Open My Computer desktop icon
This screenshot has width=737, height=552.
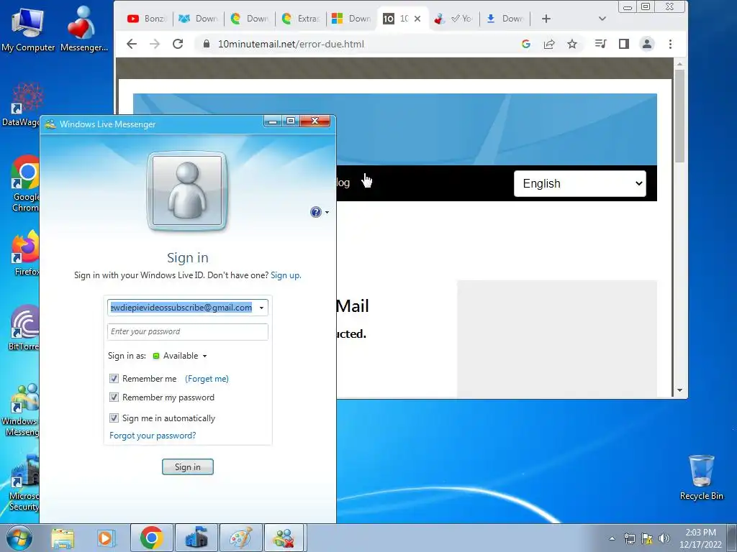coord(27,29)
